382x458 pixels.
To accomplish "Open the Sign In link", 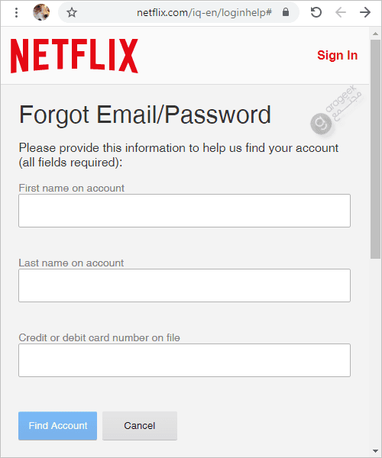I will [x=337, y=55].
